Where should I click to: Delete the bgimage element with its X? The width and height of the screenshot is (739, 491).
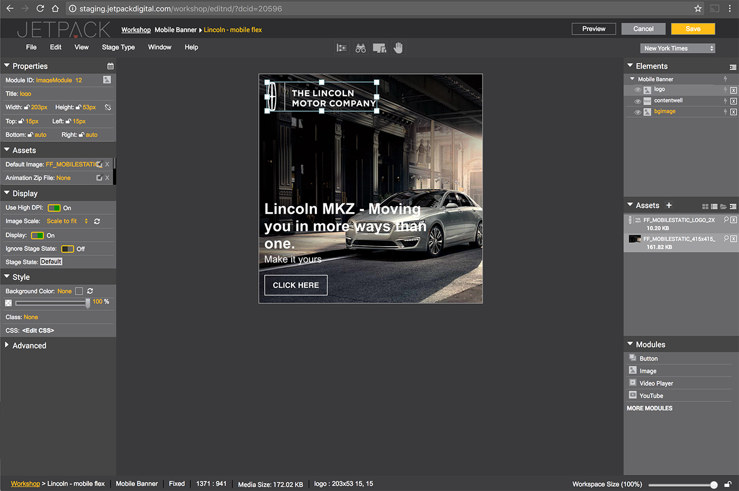pyautogui.click(x=734, y=112)
